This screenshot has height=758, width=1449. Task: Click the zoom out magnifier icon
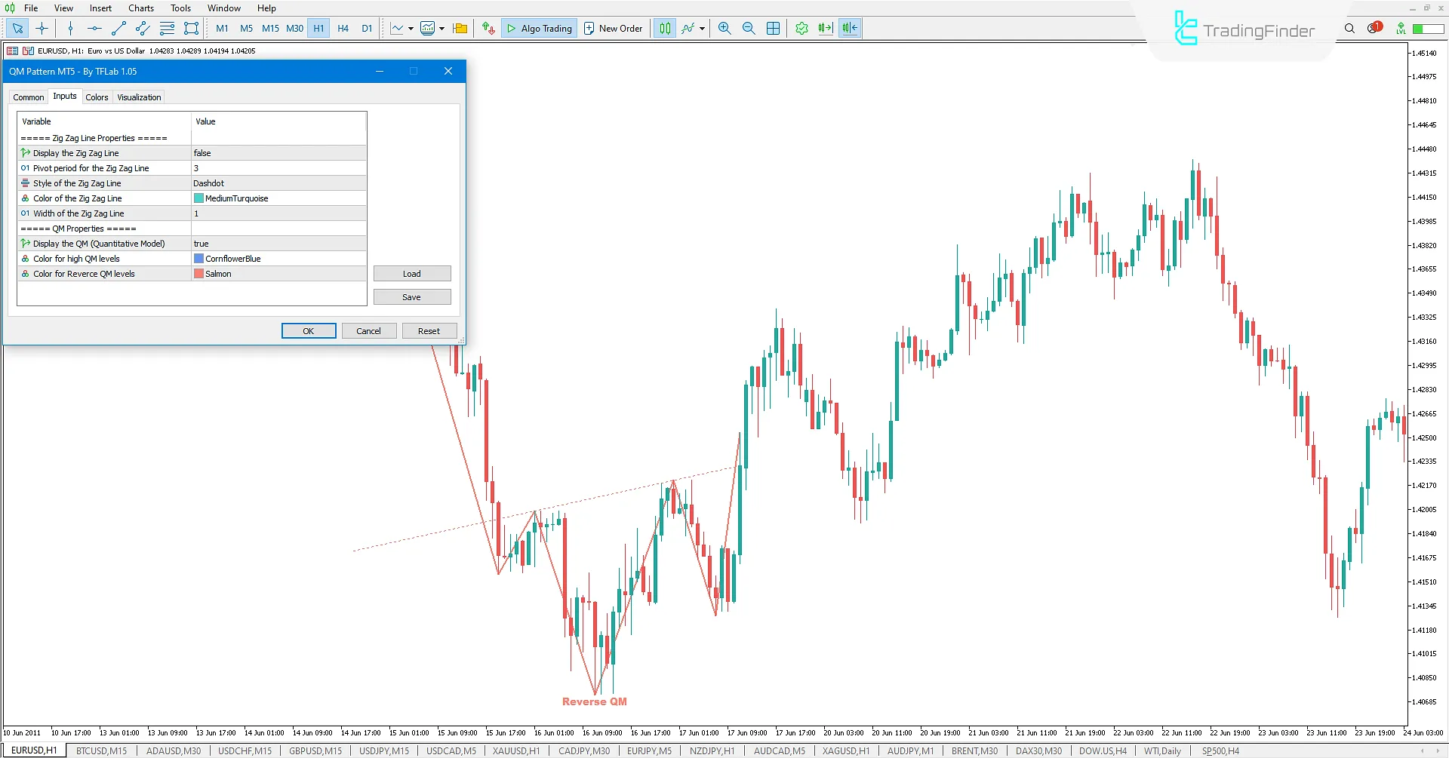(x=749, y=29)
